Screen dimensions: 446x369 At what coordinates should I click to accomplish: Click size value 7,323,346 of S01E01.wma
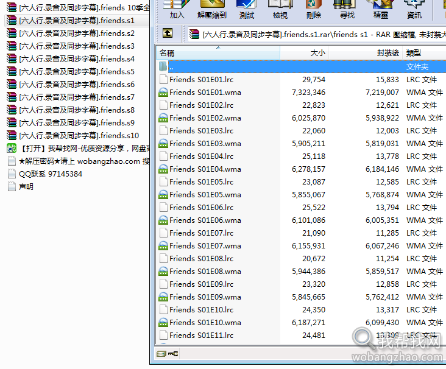coord(309,93)
